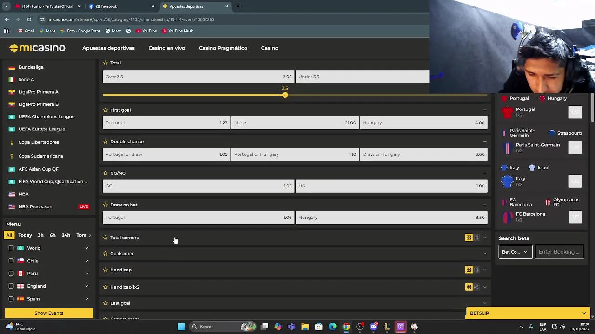Star the Handicap market

point(106,270)
